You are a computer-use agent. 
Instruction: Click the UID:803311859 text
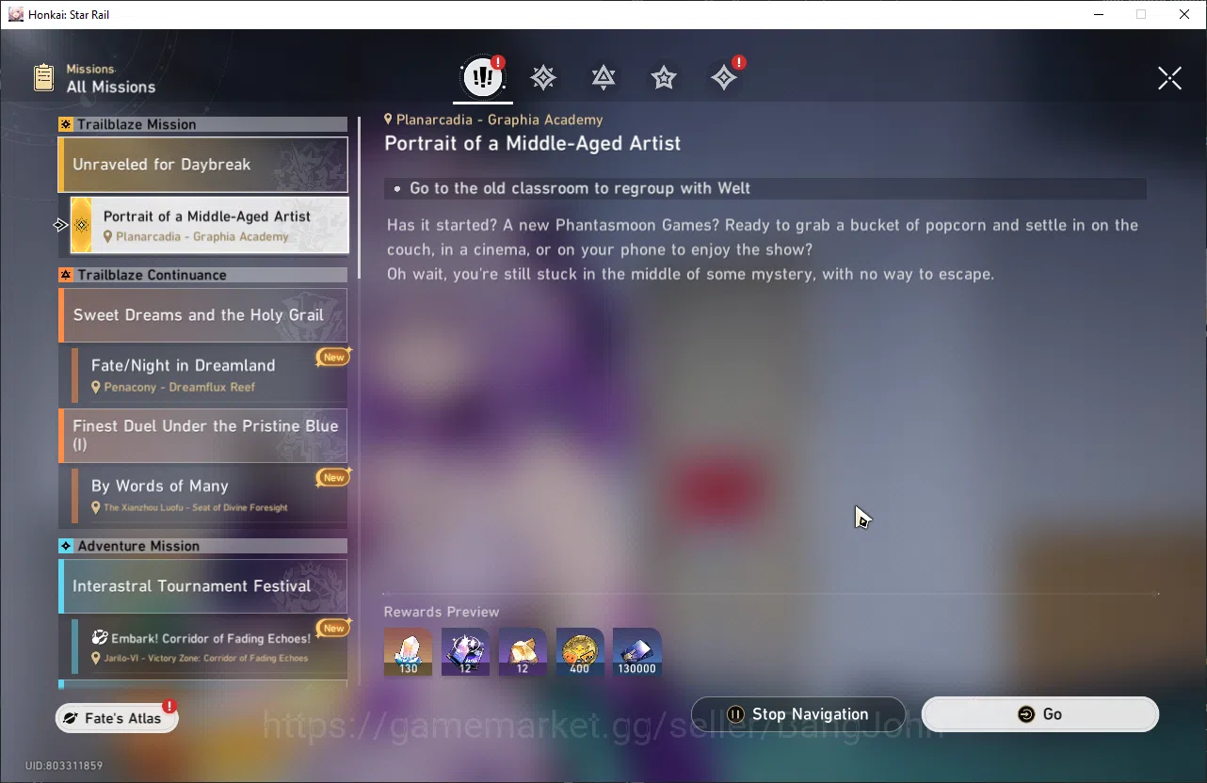(x=64, y=766)
